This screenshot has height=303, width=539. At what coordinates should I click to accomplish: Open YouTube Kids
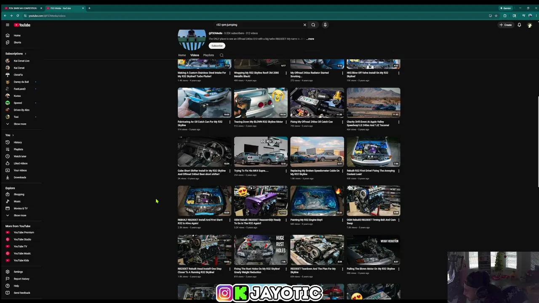(21, 260)
